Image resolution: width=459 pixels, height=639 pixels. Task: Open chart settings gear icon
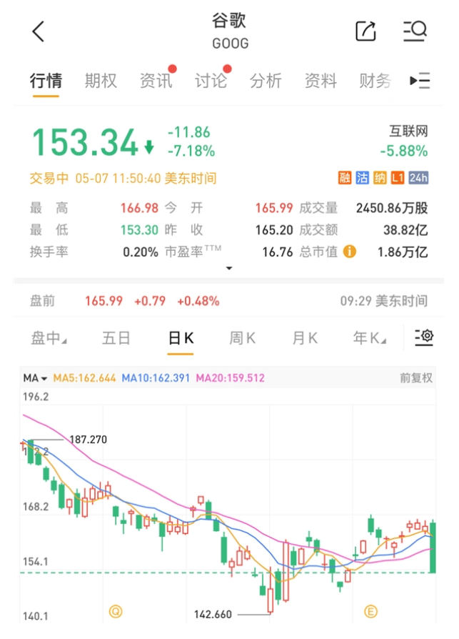pyautogui.click(x=424, y=337)
